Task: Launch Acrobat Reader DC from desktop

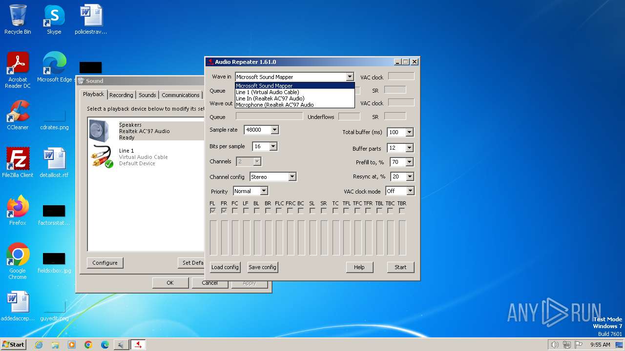Action: coord(18,70)
